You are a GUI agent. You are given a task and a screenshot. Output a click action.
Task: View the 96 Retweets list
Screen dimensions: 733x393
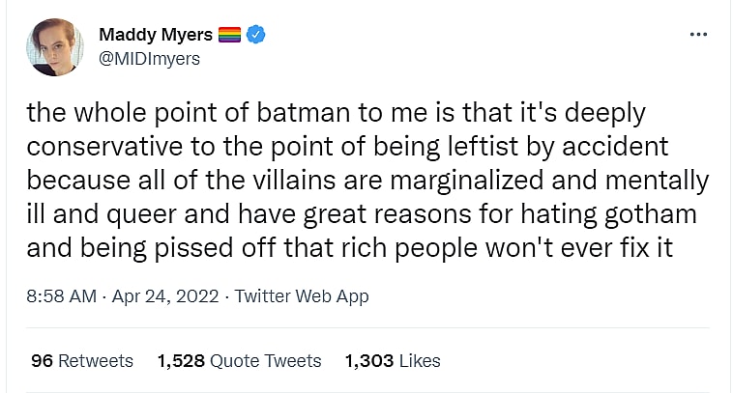pos(82,360)
